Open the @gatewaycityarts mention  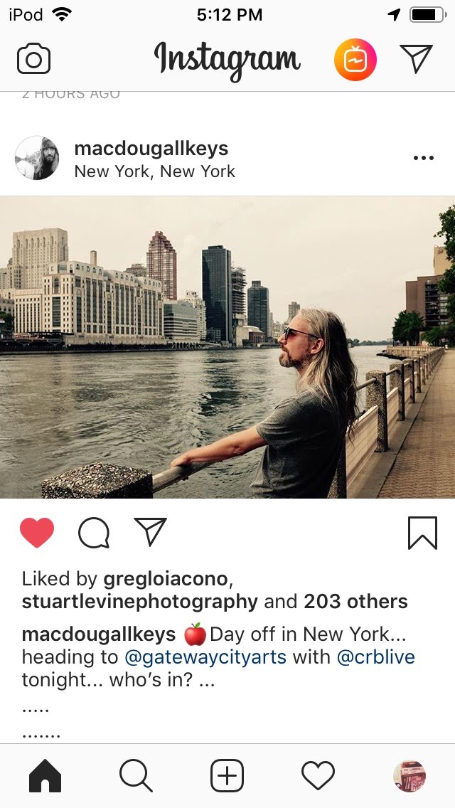205,656
